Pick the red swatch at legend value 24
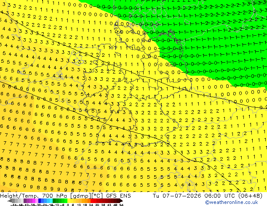The width and height of the screenshot is (267, 206). pyautogui.click(x=92, y=201)
